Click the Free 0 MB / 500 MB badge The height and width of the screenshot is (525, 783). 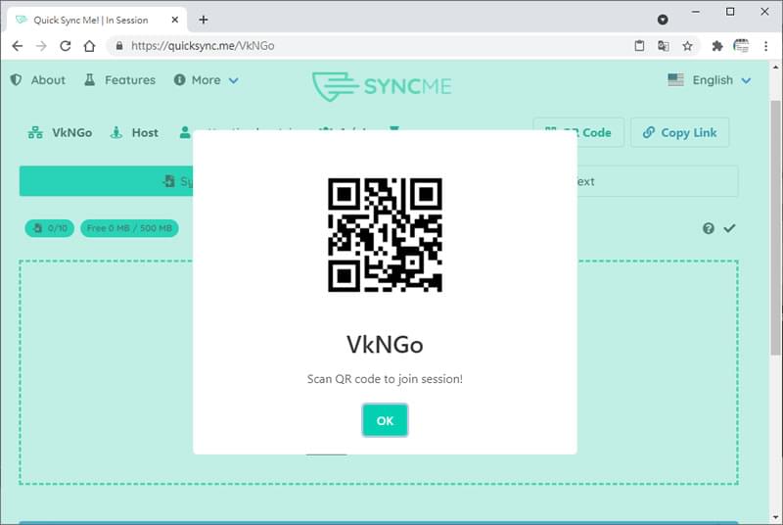coord(129,228)
